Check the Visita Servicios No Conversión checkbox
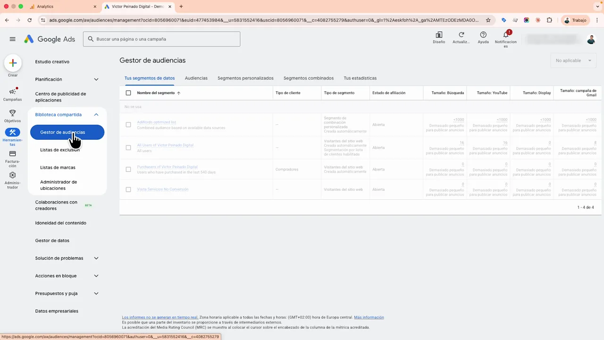The image size is (604, 340). click(128, 189)
